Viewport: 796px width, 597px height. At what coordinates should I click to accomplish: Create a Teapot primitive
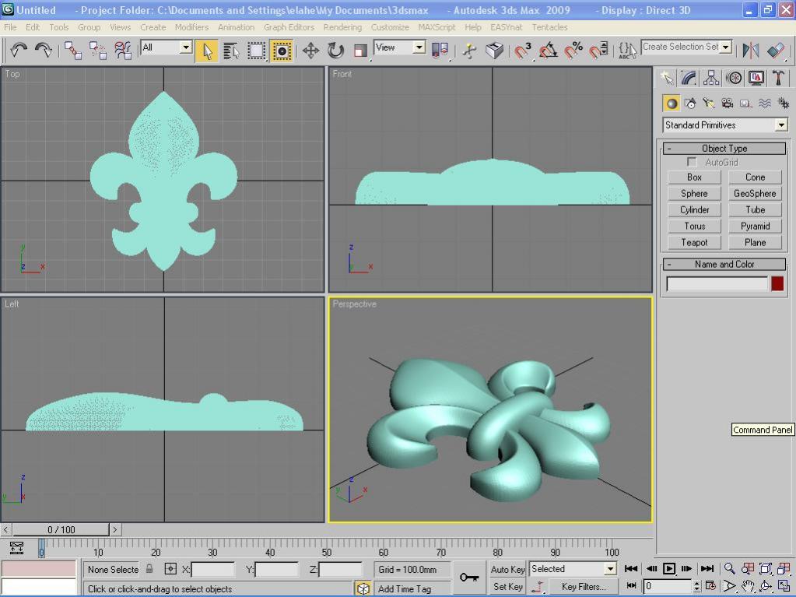694,242
